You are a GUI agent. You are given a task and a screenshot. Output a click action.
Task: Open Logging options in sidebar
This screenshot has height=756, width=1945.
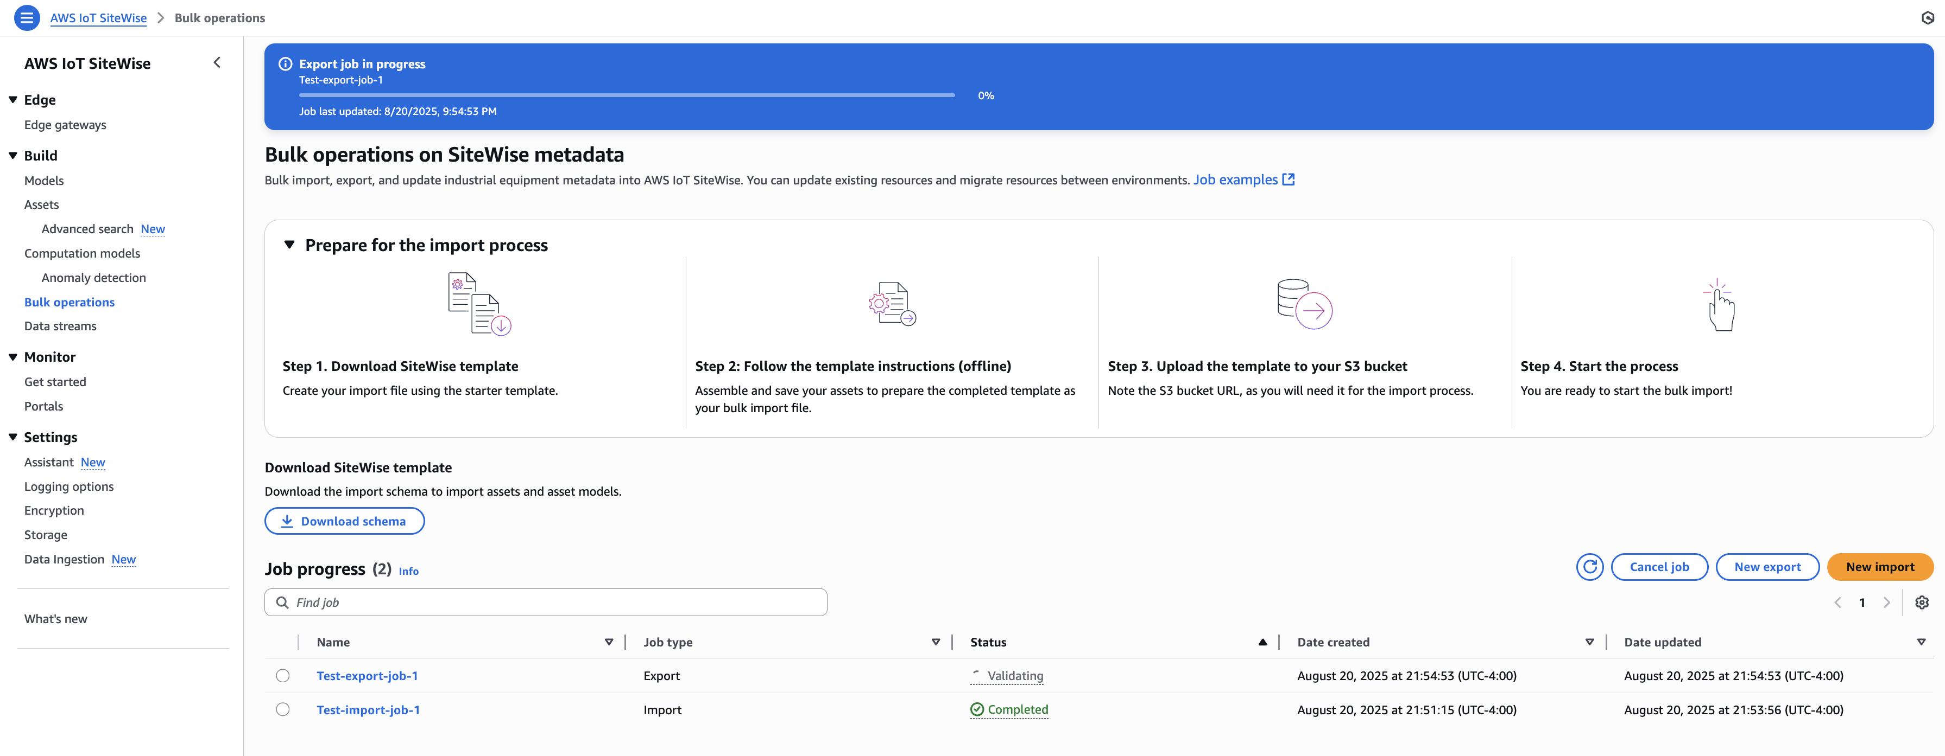click(x=69, y=486)
